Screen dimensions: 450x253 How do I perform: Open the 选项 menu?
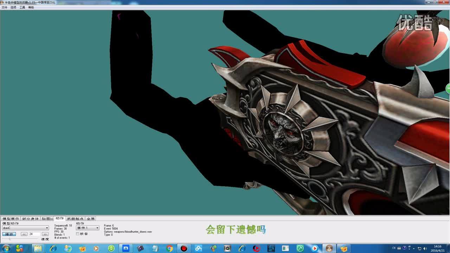tap(13, 7)
